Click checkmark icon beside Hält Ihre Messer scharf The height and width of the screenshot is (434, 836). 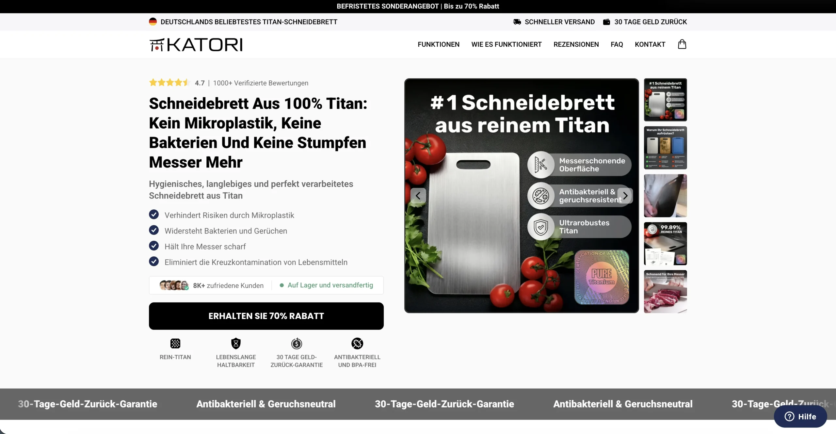click(x=154, y=246)
